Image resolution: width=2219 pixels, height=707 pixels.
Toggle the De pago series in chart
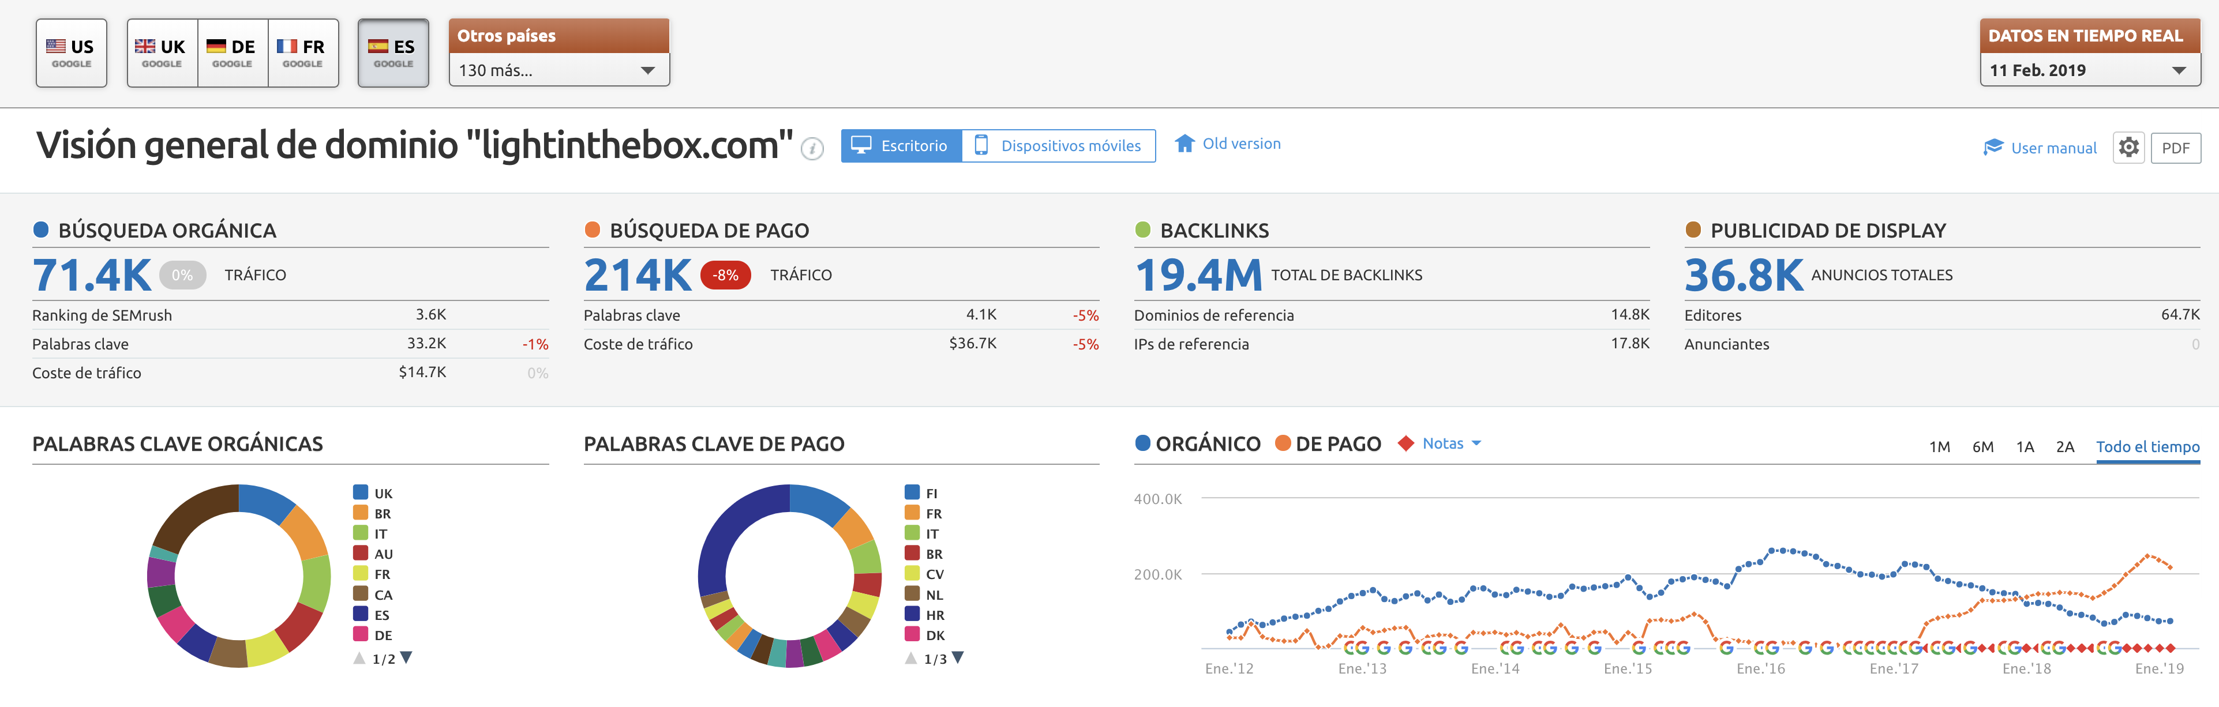tap(1328, 443)
